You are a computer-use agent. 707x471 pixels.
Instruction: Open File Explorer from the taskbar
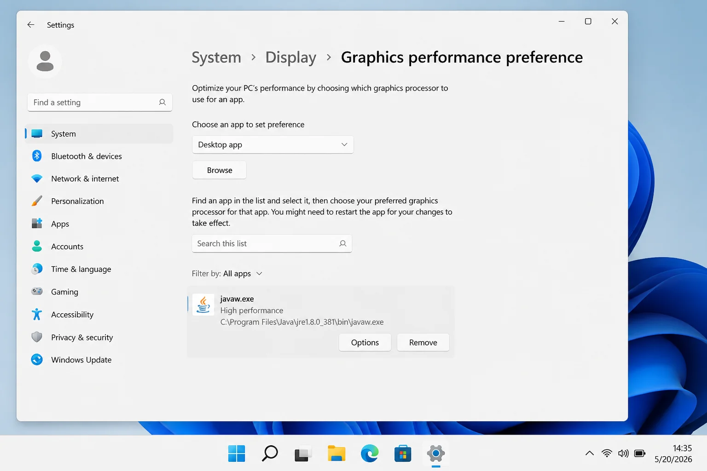click(336, 454)
